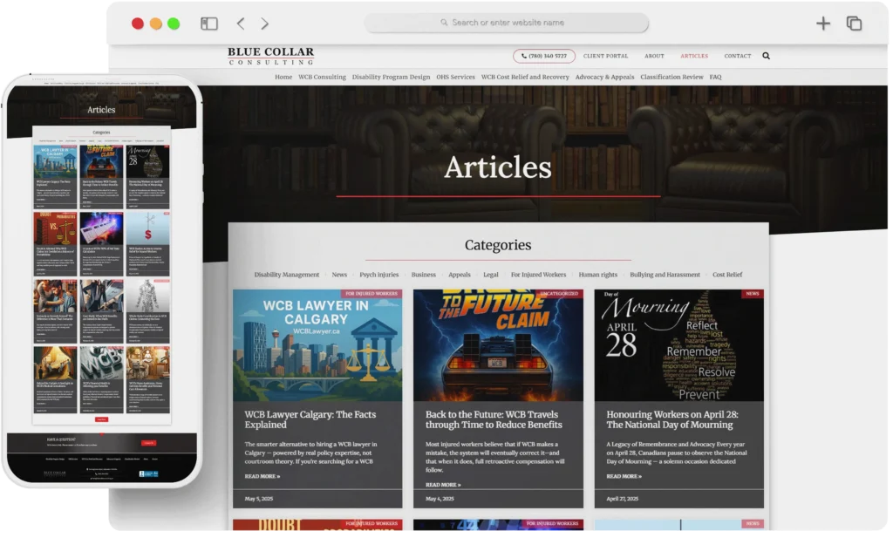Screen dimensions: 893x538
Task: Open article title Back to the Future: WCB Travels
Action: tap(494, 419)
